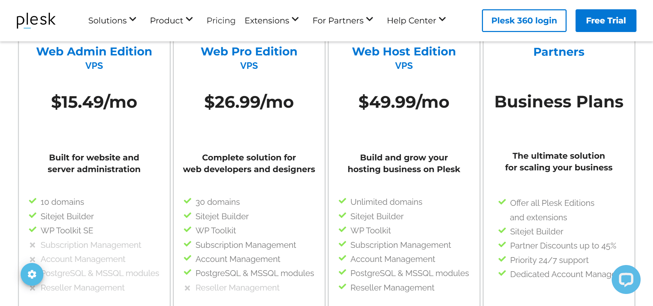The image size is (653, 306).
Task: Go to the Pricing page
Action: tap(221, 21)
